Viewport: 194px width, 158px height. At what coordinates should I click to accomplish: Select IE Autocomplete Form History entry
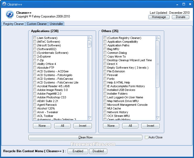coord(126,86)
